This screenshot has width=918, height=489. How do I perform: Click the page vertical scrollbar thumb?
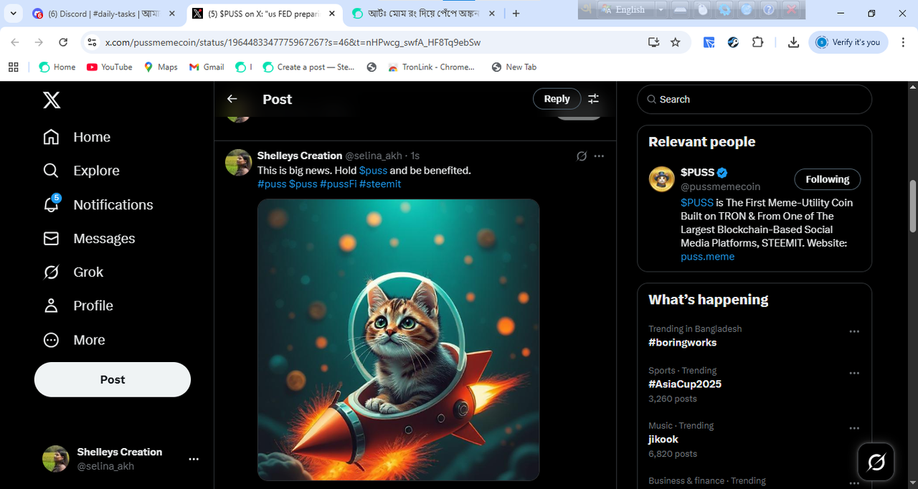(913, 206)
